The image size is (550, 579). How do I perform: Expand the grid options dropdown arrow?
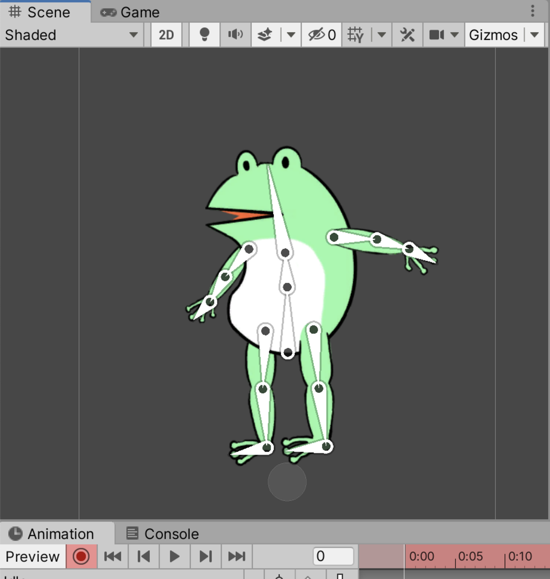[x=382, y=35]
